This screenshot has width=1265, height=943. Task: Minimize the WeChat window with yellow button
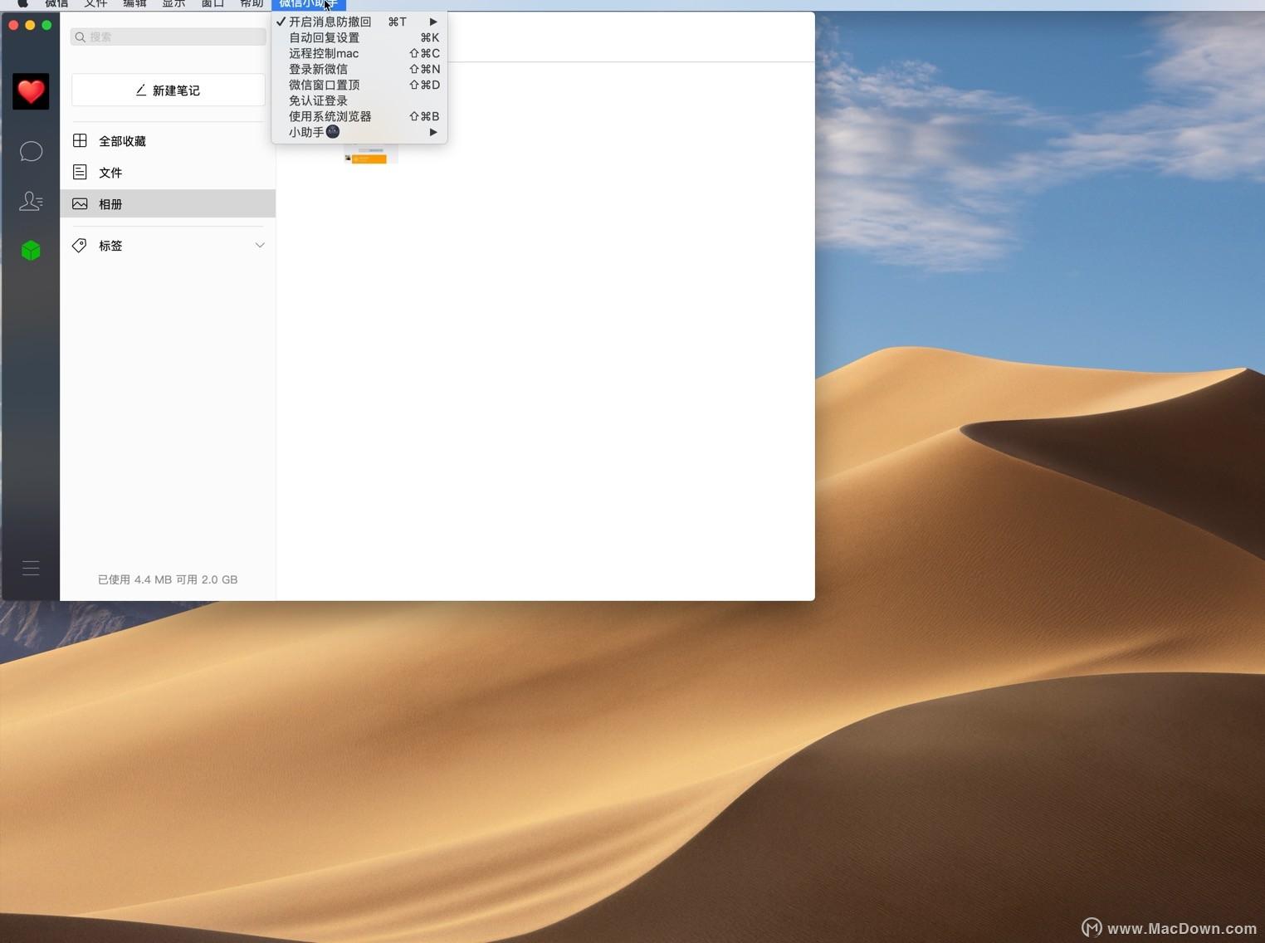pyautogui.click(x=30, y=25)
